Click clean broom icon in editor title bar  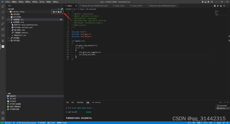pos(218,6)
